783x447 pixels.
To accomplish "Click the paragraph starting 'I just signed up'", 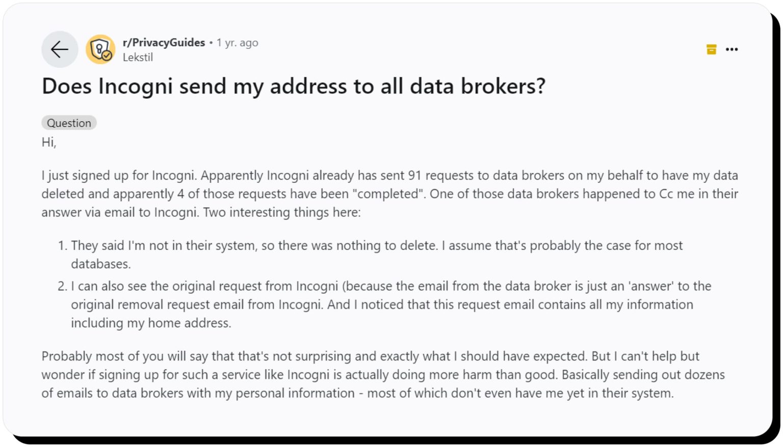I will [x=389, y=194].
